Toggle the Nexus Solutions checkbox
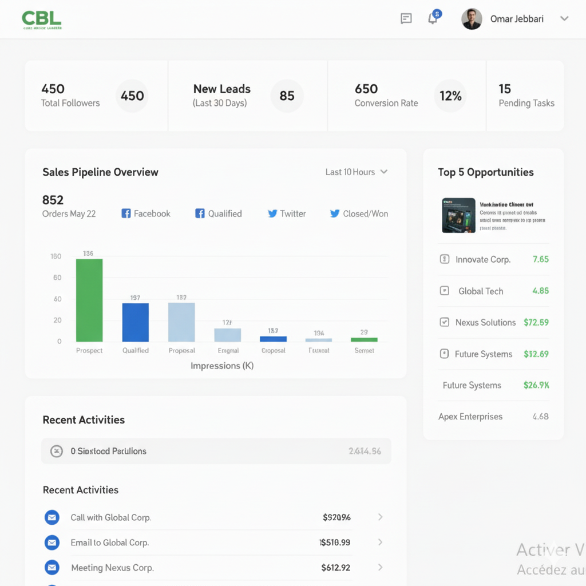The image size is (586, 586). [444, 322]
